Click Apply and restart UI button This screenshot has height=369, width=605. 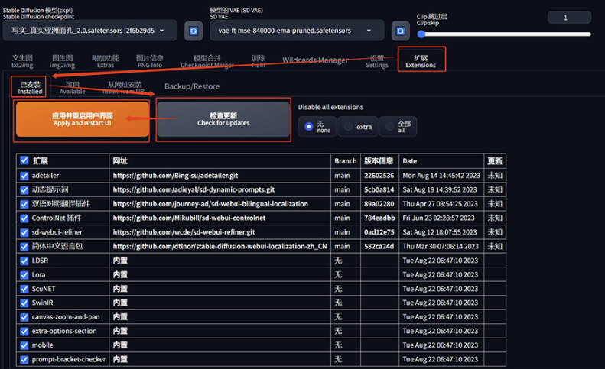click(x=83, y=119)
